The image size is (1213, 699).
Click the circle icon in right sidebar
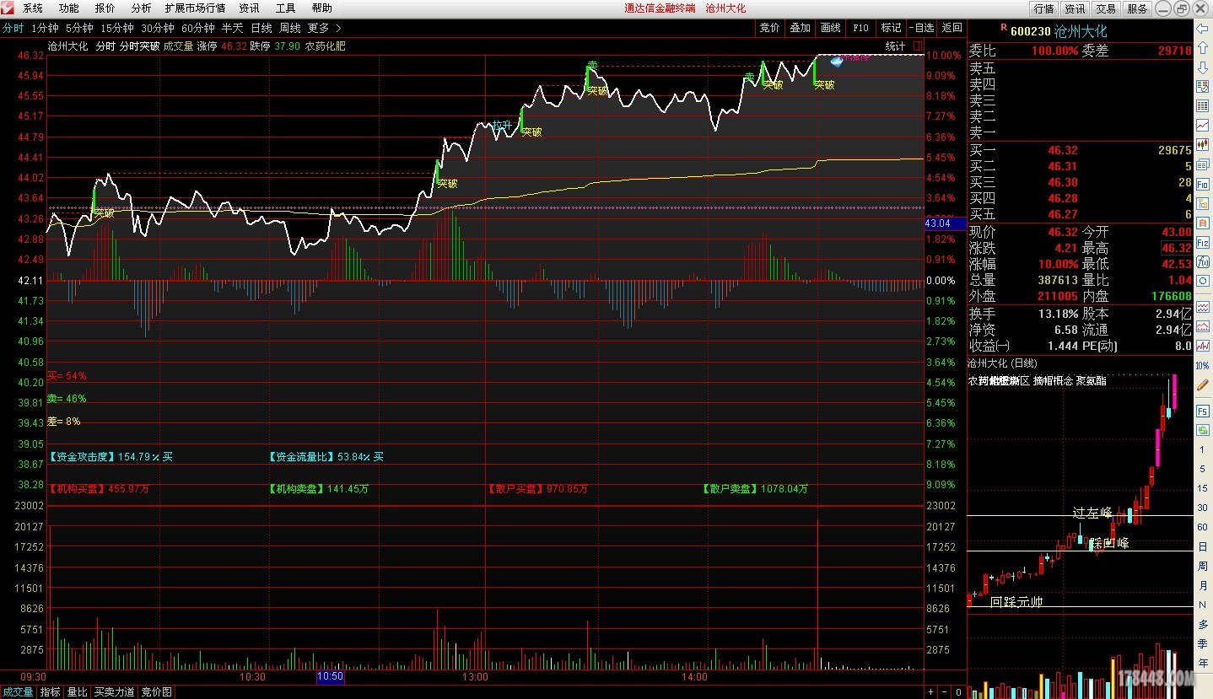point(1202,281)
